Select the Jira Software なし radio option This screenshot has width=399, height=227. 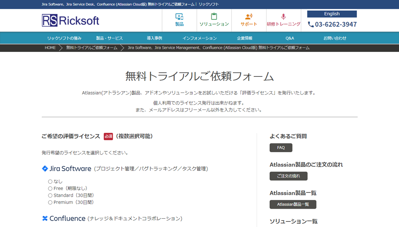click(50, 182)
